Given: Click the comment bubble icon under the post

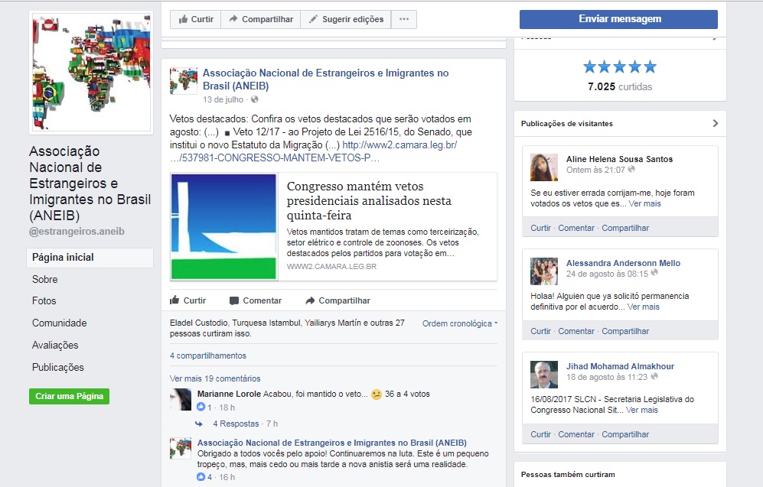Looking at the screenshot, I should 234,300.
